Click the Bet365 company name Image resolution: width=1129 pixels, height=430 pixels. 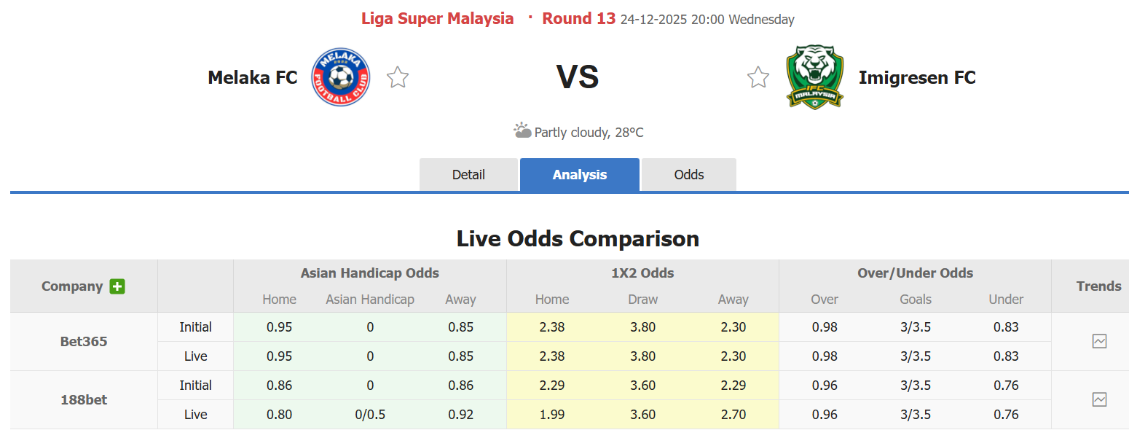84,341
